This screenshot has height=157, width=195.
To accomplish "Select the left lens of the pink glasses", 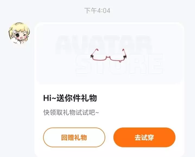I will pos(99,58).
